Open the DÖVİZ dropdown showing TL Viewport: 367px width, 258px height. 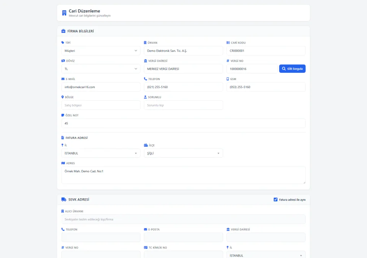(101, 69)
